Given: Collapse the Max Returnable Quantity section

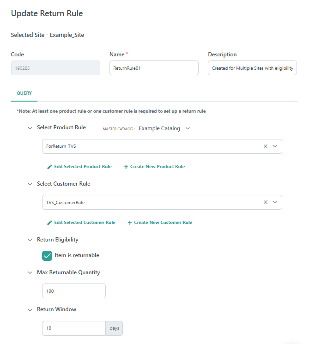Looking at the screenshot, I should click(x=30, y=272).
